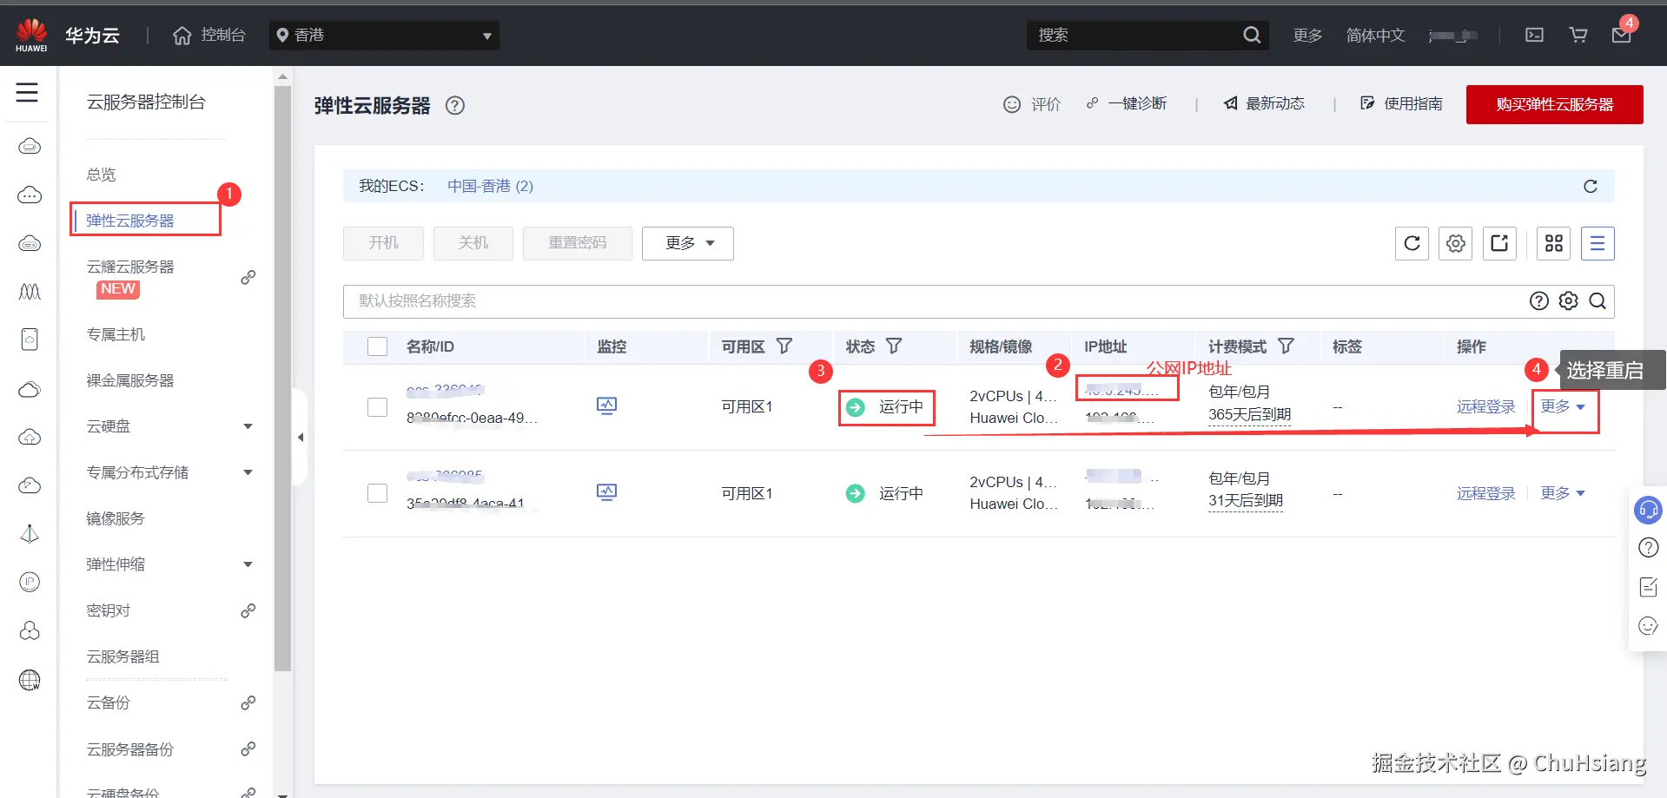Screen dimensions: 1667x798
Task: Open 专属主机 sidebar item
Action: pos(116,334)
